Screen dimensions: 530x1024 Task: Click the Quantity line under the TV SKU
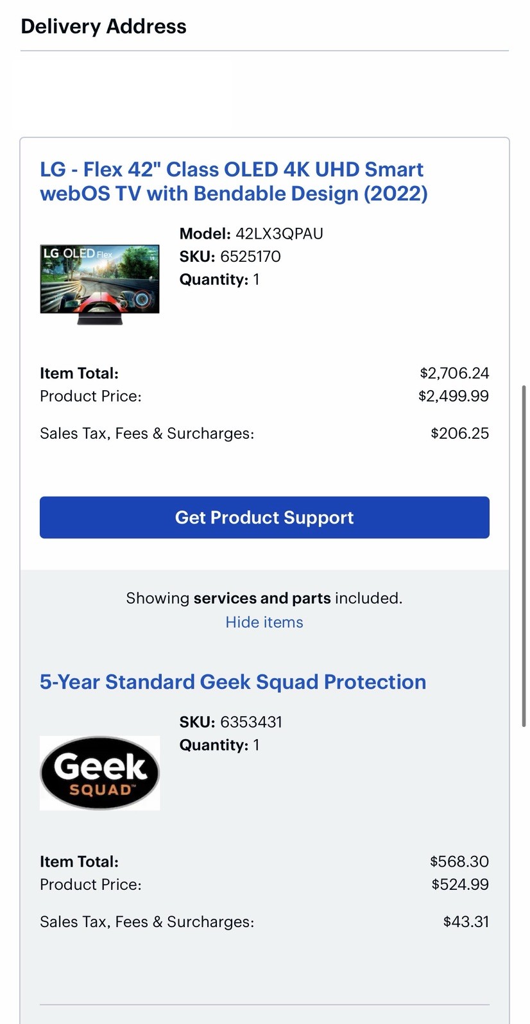219,280
